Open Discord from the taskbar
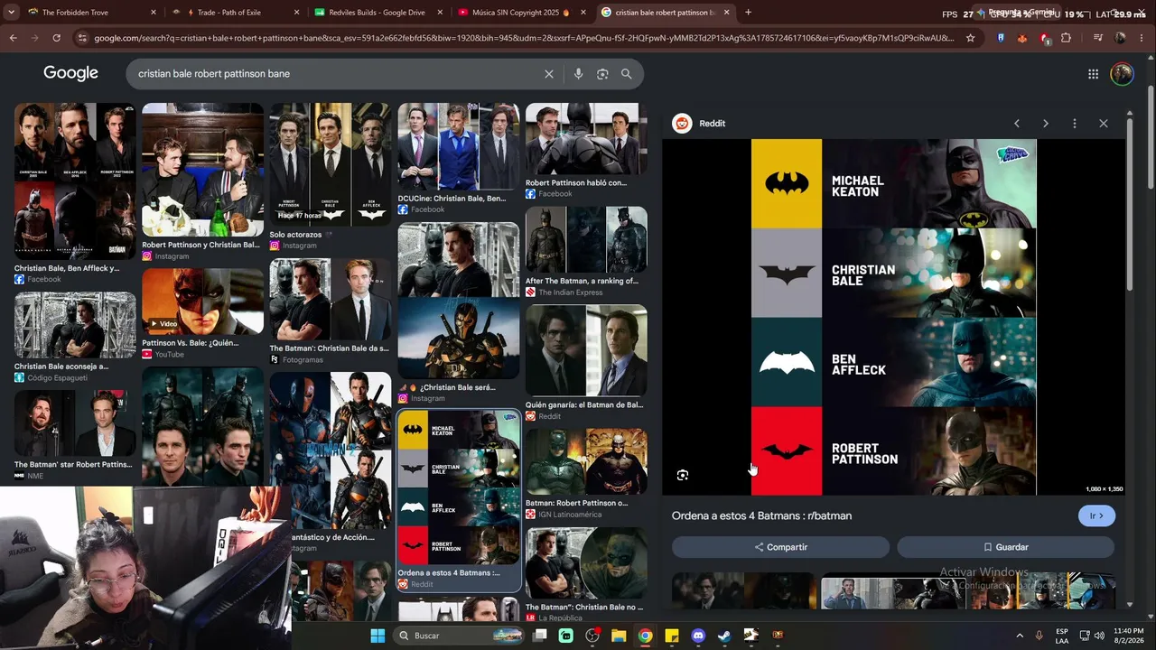Image resolution: width=1156 pixels, height=650 pixels. 698,636
